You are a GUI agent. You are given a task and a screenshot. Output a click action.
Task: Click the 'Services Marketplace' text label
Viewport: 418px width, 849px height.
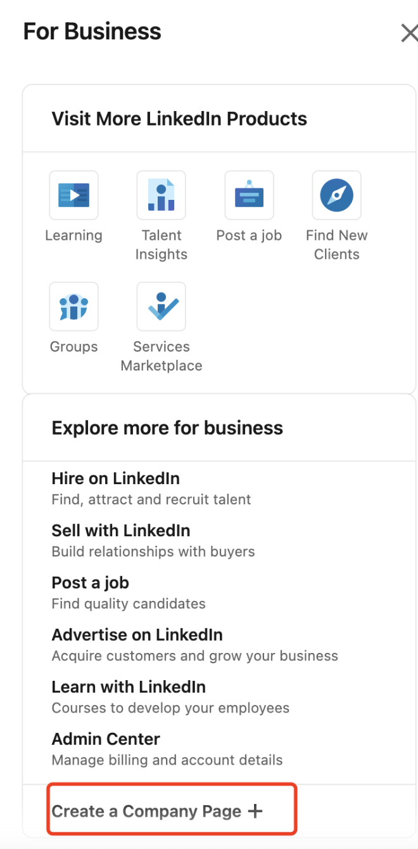(x=161, y=356)
